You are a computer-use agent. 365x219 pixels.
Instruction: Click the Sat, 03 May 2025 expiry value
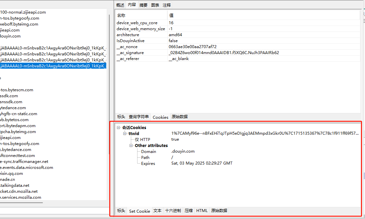pos(202,163)
